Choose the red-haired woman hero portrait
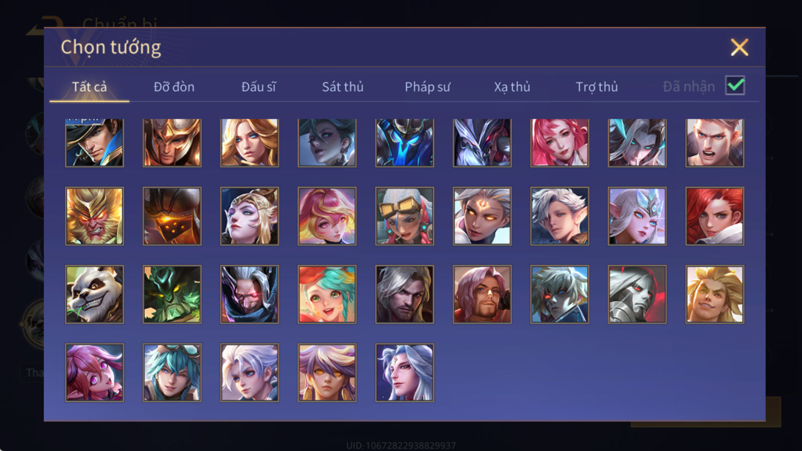Viewport: 802px width, 451px height. [715, 216]
